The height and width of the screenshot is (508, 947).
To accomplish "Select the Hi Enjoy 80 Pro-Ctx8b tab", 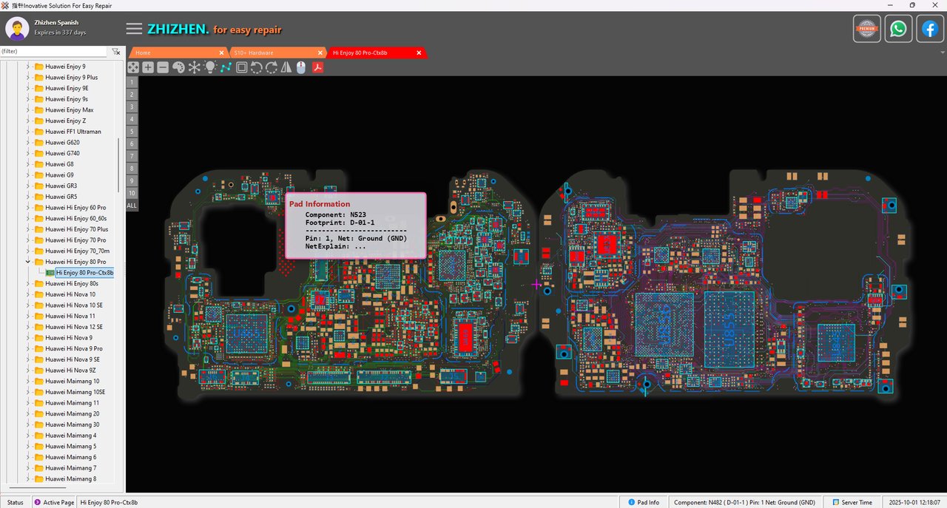I will (x=377, y=53).
